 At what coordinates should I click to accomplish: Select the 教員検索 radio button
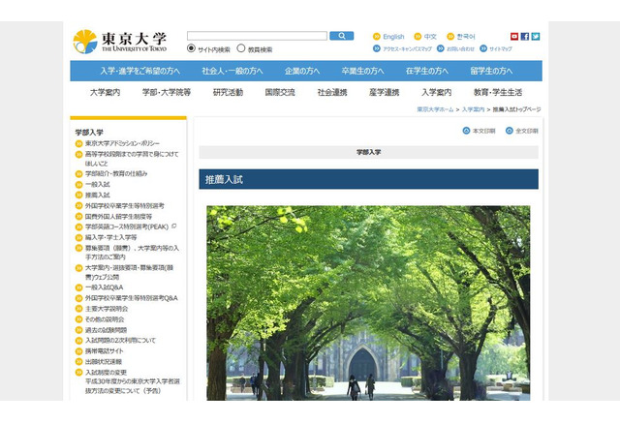click(x=241, y=48)
